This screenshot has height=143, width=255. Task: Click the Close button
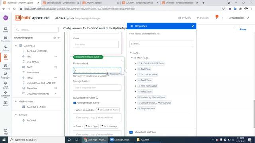click(x=243, y=29)
